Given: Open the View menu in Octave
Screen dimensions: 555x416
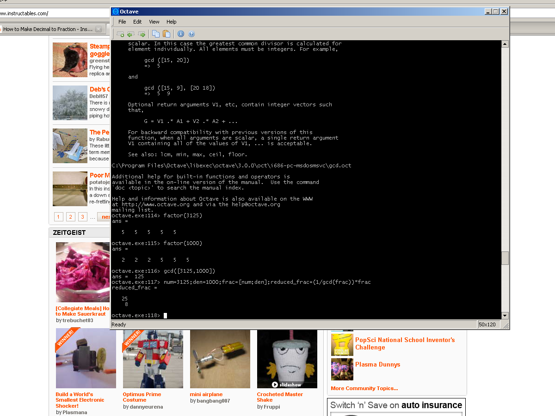Looking at the screenshot, I should click(x=154, y=22).
